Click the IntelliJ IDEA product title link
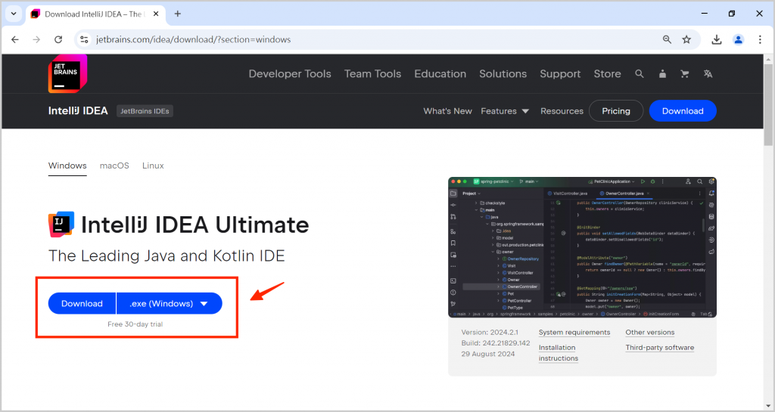 point(78,111)
